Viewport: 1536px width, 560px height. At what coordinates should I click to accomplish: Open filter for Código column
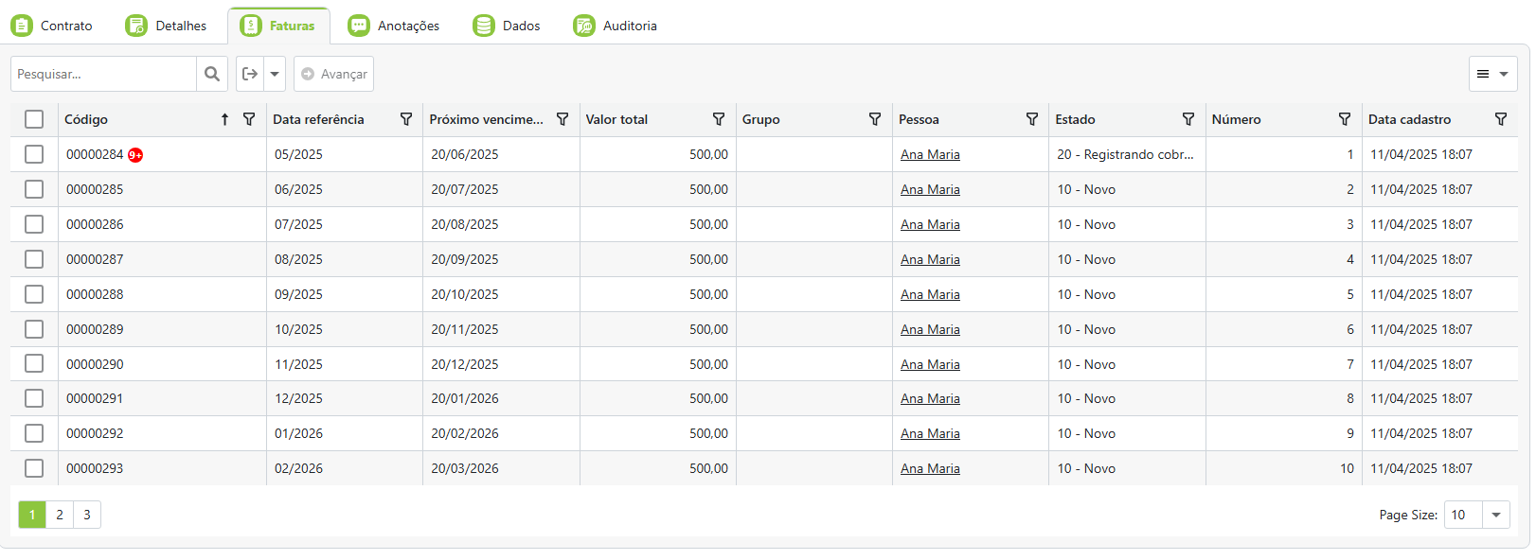pos(249,119)
